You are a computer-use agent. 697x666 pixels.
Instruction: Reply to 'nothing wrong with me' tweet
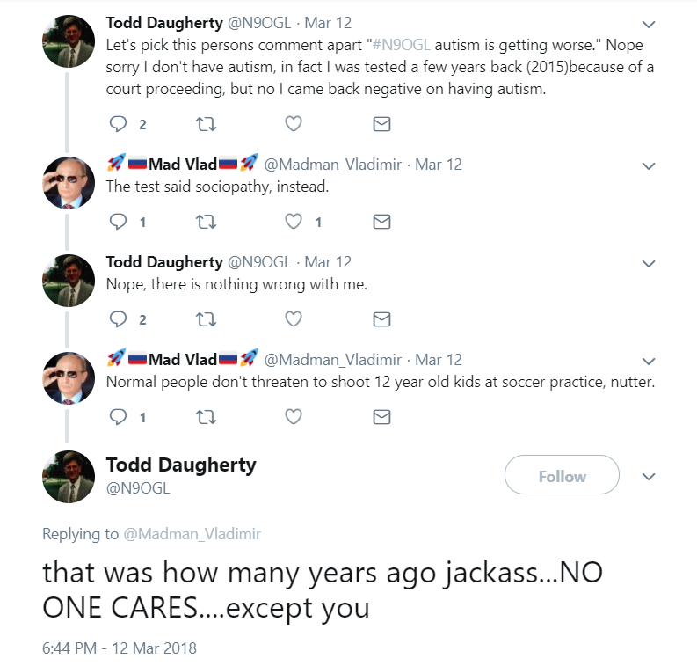coord(118,319)
